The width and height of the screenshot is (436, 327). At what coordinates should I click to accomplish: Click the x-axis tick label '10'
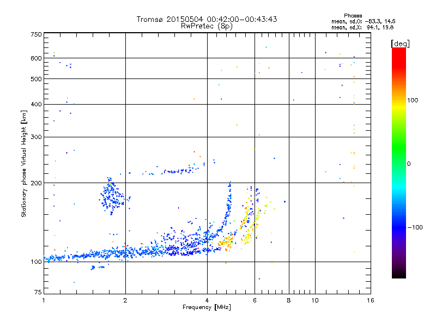click(x=315, y=300)
